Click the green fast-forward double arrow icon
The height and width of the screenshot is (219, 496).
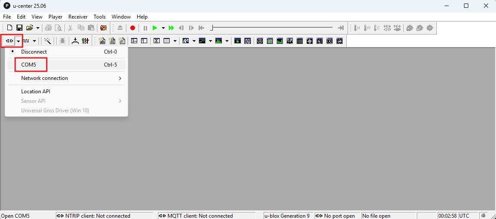(171, 28)
